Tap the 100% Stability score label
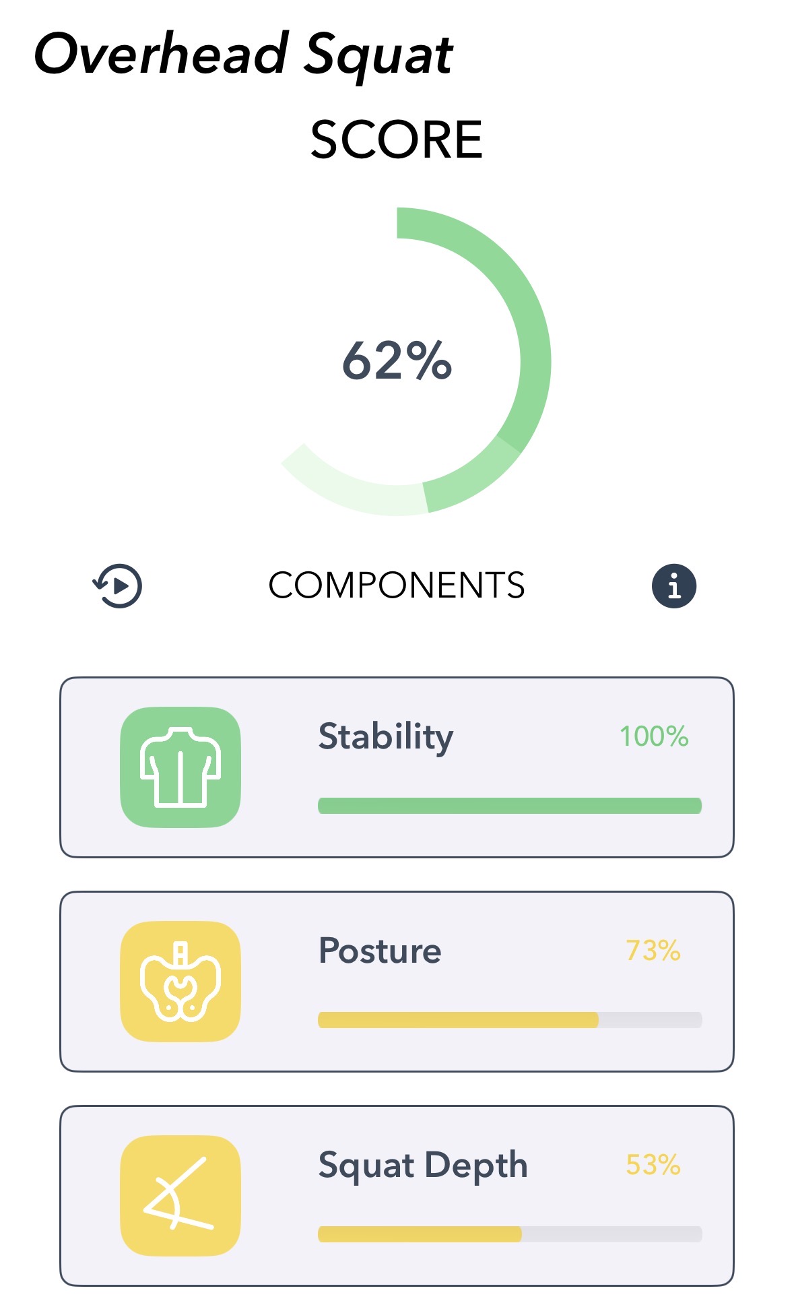This screenshot has width=794, height=1305. pos(655,736)
